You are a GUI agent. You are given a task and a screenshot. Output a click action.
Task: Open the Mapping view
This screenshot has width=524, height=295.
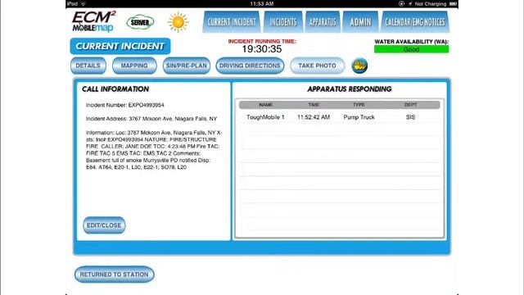click(134, 66)
